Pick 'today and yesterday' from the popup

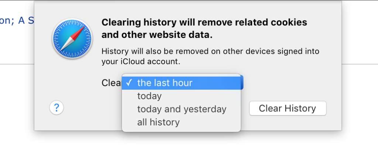181,109
